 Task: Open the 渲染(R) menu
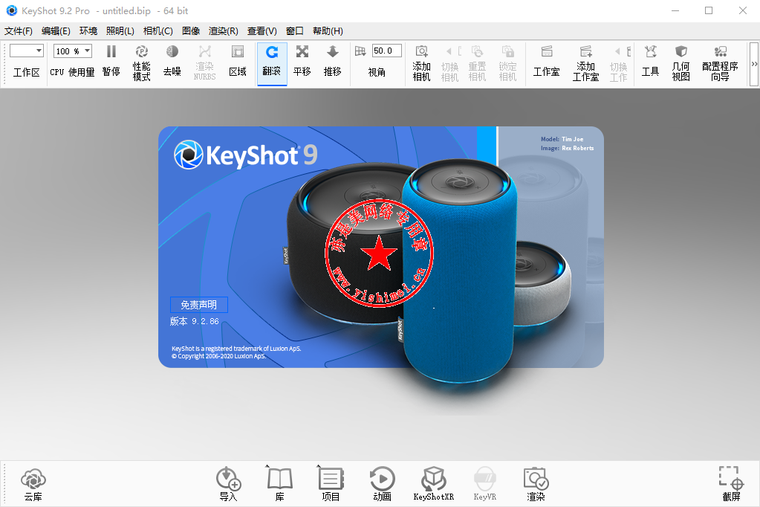point(224,31)
